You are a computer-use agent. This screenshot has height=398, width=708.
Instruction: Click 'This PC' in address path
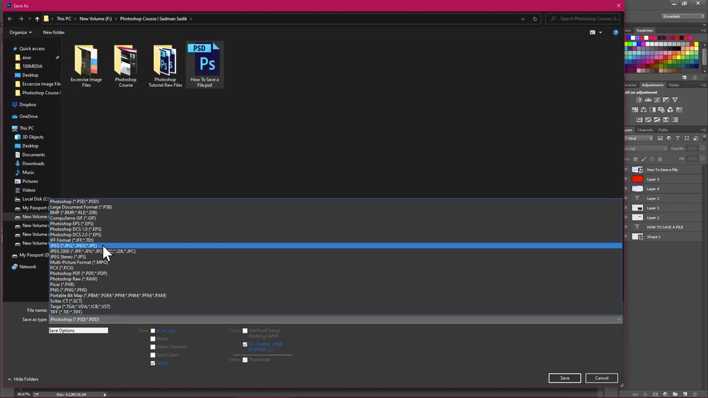(64, 19)
